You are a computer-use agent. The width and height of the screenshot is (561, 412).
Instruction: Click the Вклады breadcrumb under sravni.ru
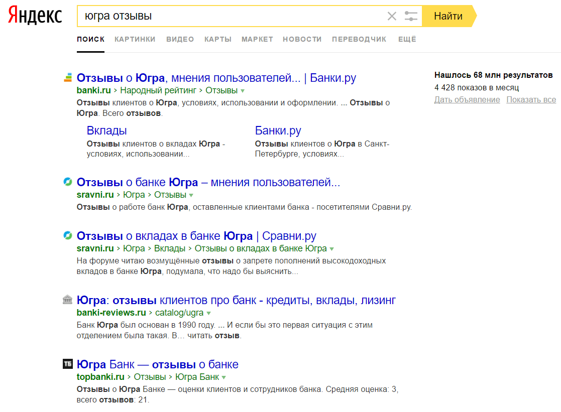(170, 248)
